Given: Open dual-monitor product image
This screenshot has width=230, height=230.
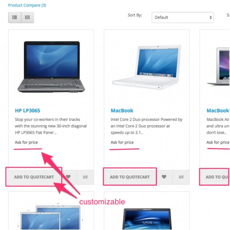Looking at the screenshot, I should click(x=51, y=217).
